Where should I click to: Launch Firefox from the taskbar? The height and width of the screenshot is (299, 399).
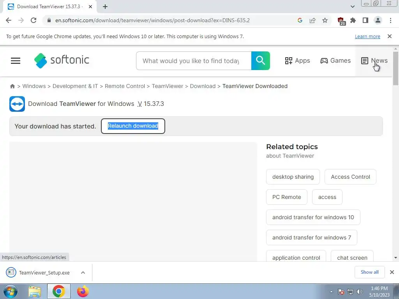(83, 291)
